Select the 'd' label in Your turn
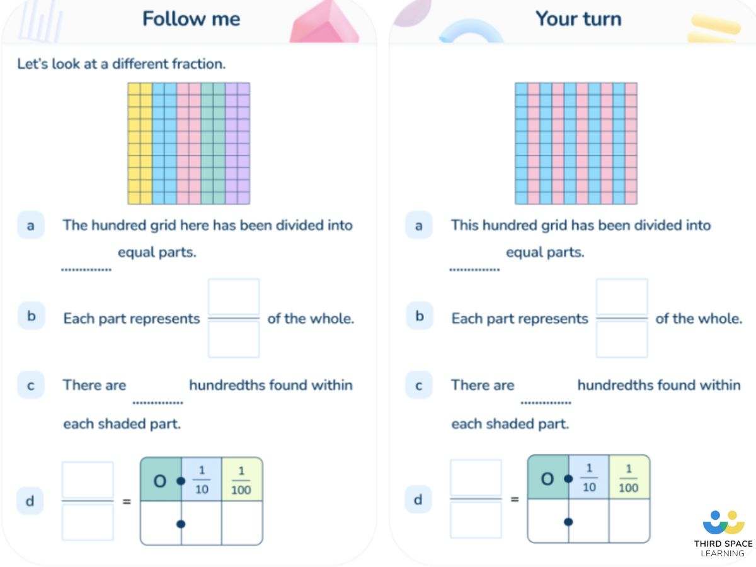The width and height of the screenshot is (756, 567). (x=417, y=500)
